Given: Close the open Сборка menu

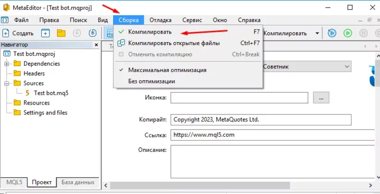Looking at the screenshot, I should [x=128, y=20].
